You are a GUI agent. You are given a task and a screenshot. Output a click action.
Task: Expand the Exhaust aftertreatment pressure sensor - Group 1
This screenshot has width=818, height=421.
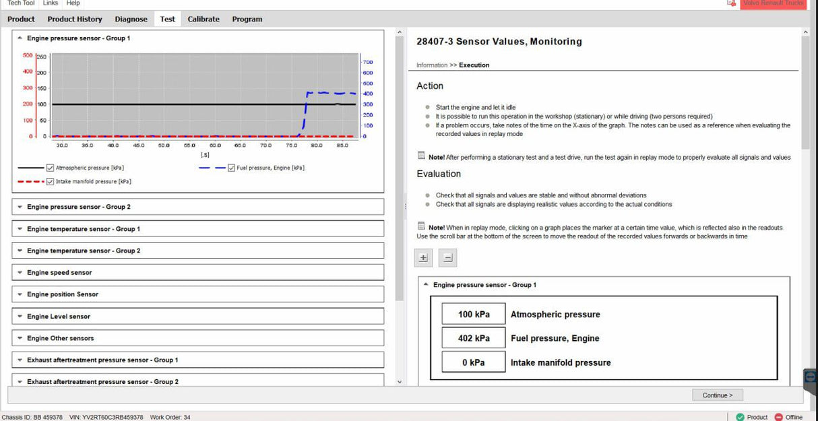pos(19,359)
